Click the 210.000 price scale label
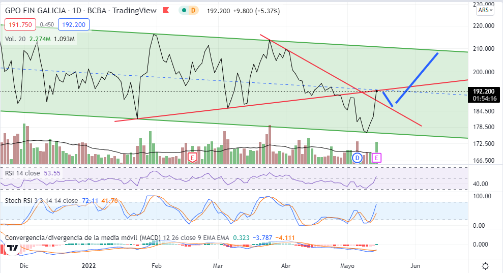Image resolution: width=503 pixels, height=273 pixels. (484, 49)
